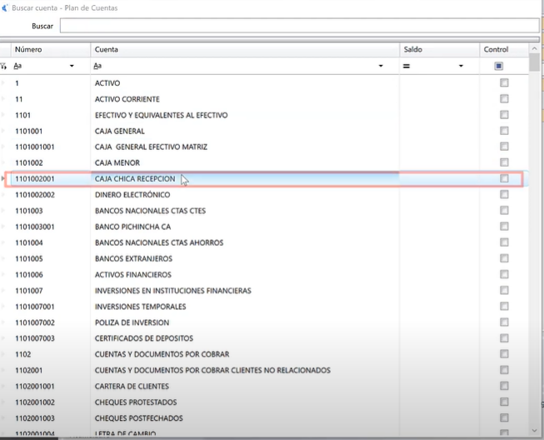This screenshot has width=544, height=440.
Task: Check Control box for ACTIVO CORRIENTE
Action: 504,98
